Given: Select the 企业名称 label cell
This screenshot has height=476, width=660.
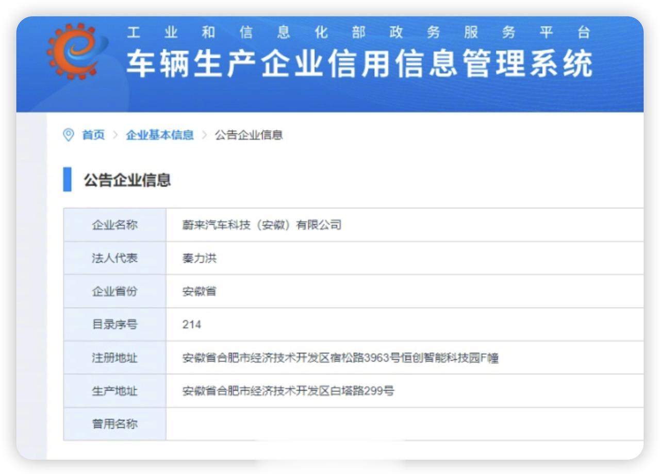Looking at the screenshot, I should (x=114, y=225).
